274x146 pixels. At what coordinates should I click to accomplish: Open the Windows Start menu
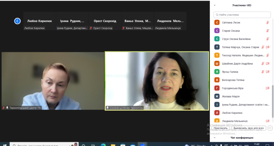click(5, 145)
